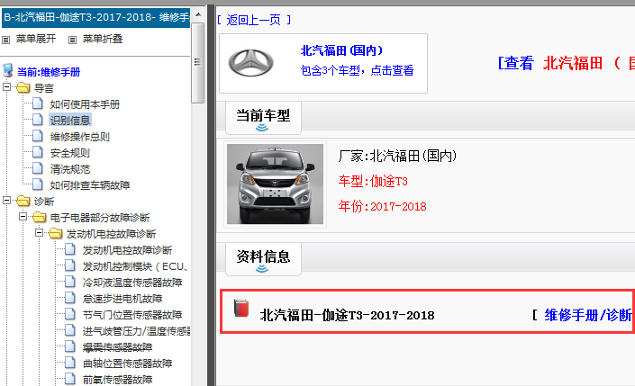635x386 pixels.
Task: Open the highlighted 识别信息 tree item
Action: tap(70, 121)
